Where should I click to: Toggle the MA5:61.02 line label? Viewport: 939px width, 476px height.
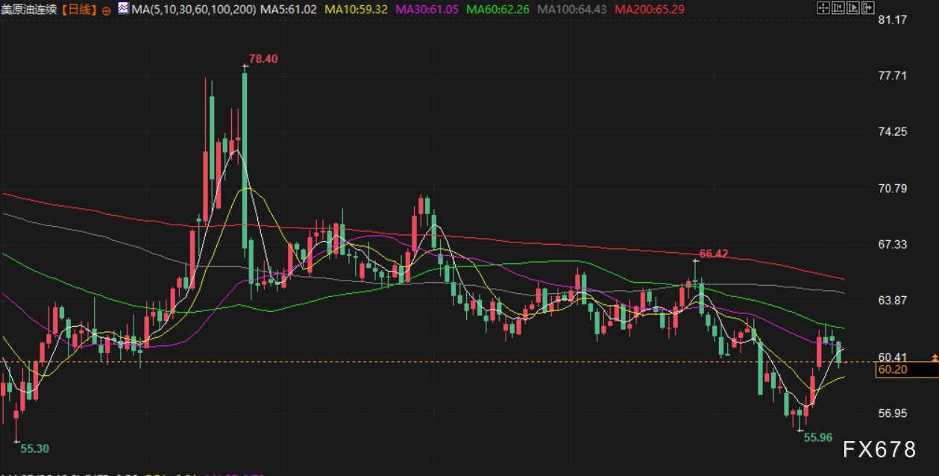point(288,10)
